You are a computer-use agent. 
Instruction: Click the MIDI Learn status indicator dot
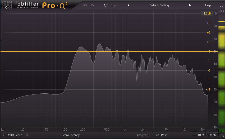coord(4,135)
